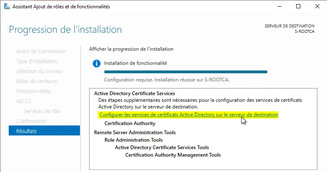Click Sélection du serveur in the sidebar

[40, 71]
